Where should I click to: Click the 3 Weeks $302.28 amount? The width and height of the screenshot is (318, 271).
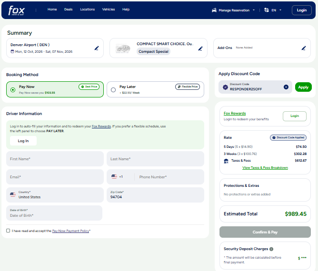(x=300, y=154)
